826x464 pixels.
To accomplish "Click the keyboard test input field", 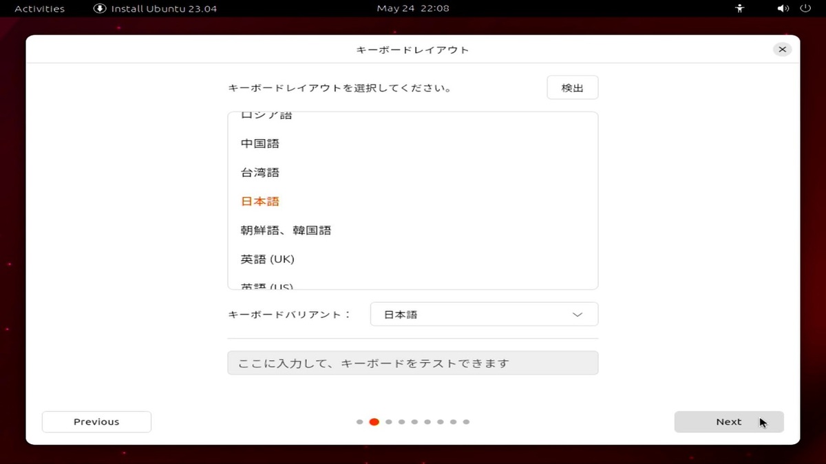I will point(413,363).
